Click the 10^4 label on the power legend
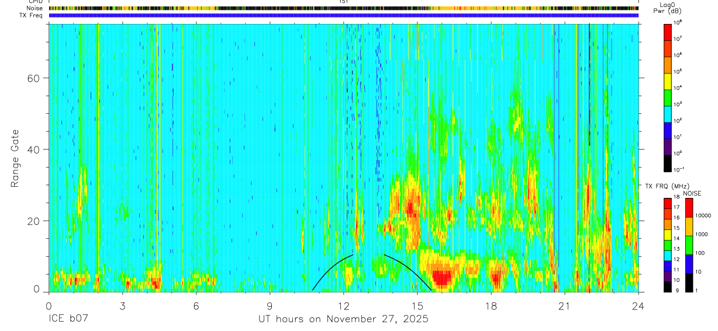This screenshot has height=331, width=718. coord(678,88)
